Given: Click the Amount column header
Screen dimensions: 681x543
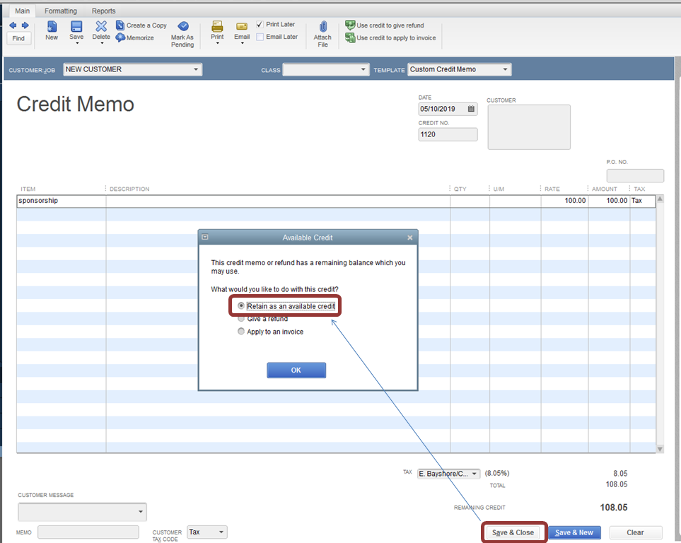Looking at the screenshot, I should pos(604,189).
